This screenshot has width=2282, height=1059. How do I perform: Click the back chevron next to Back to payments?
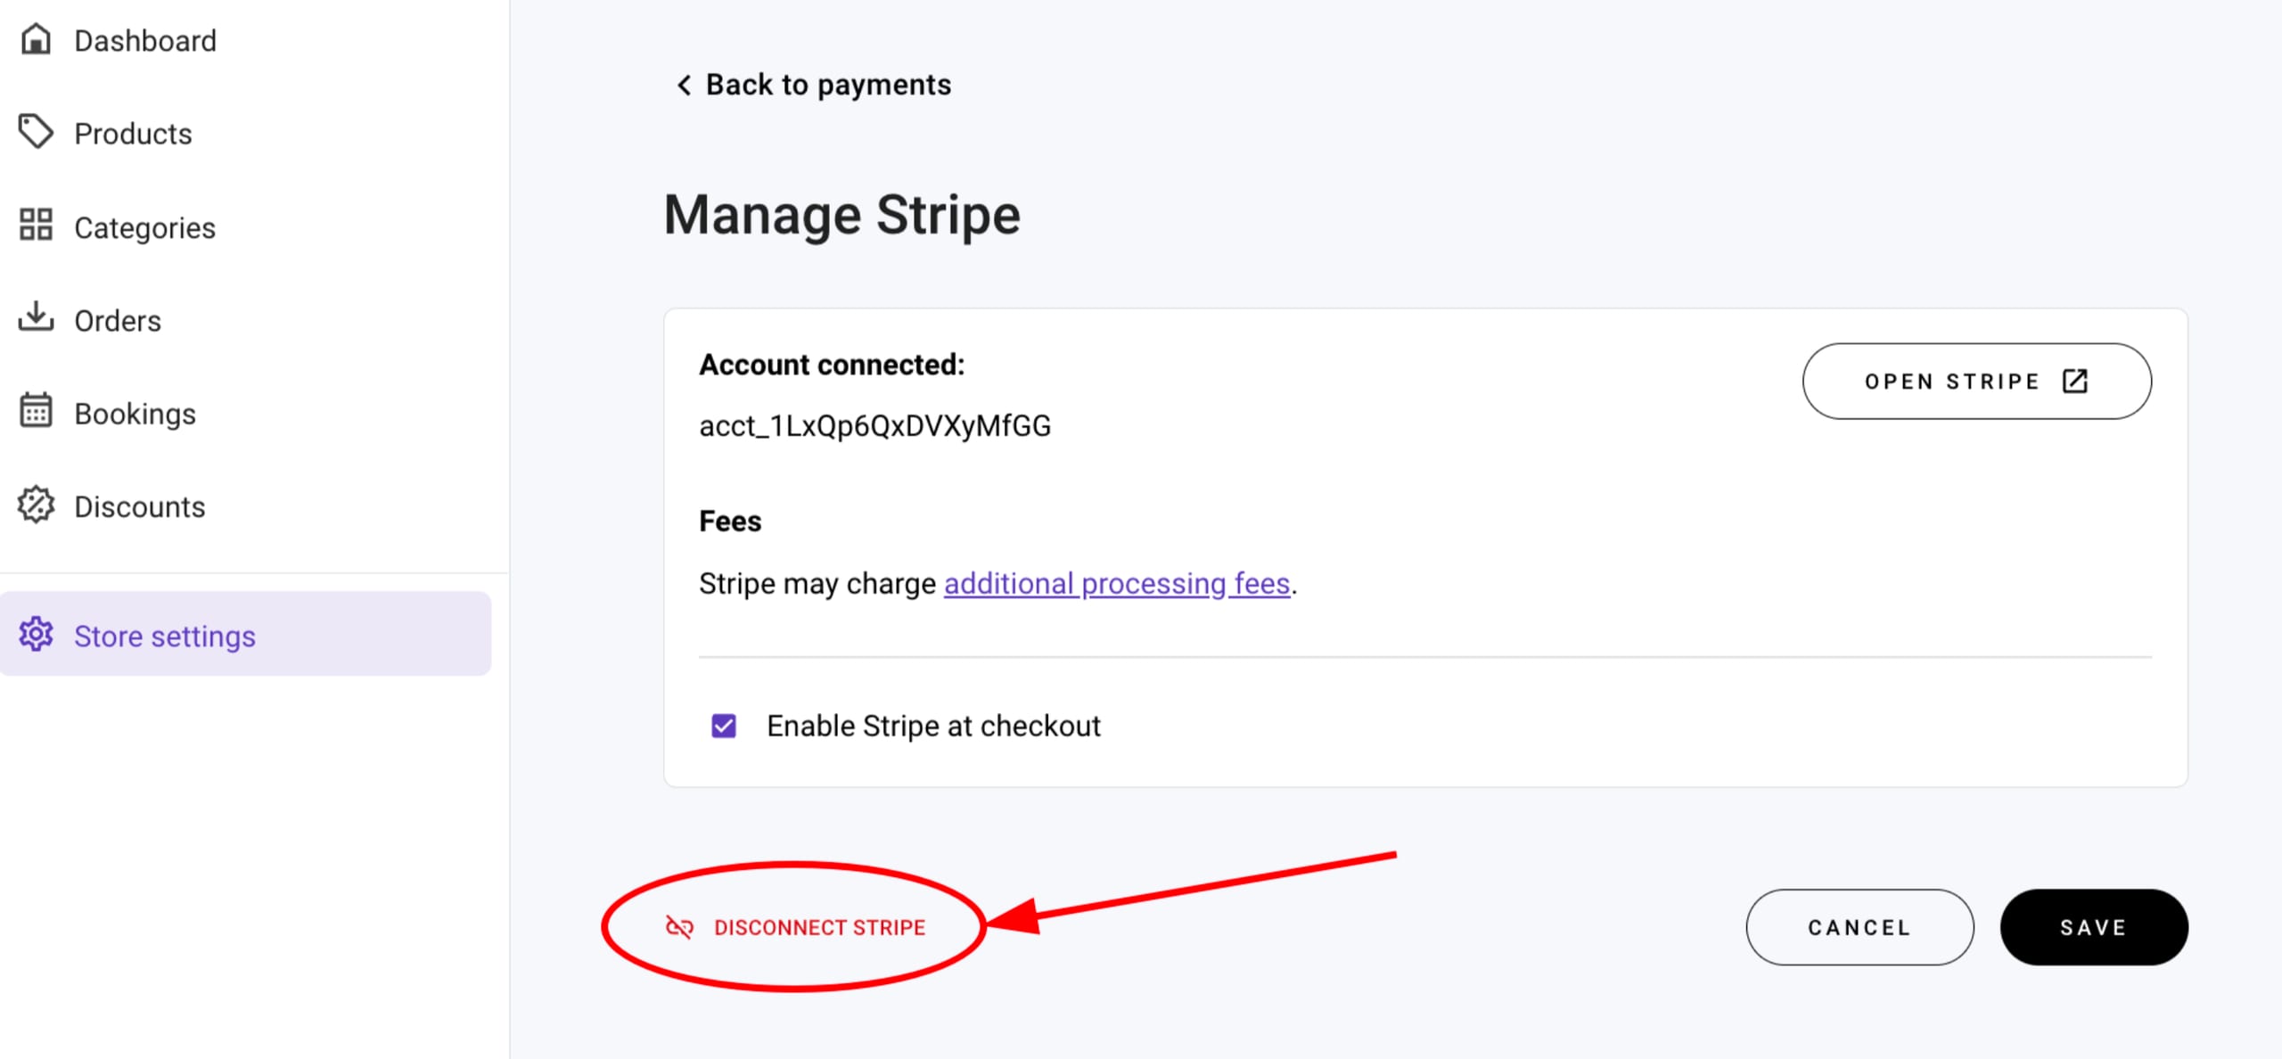683,85
